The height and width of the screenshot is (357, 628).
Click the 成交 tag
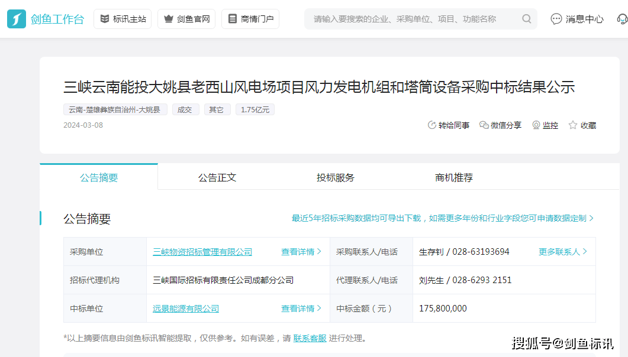point(185,109)
